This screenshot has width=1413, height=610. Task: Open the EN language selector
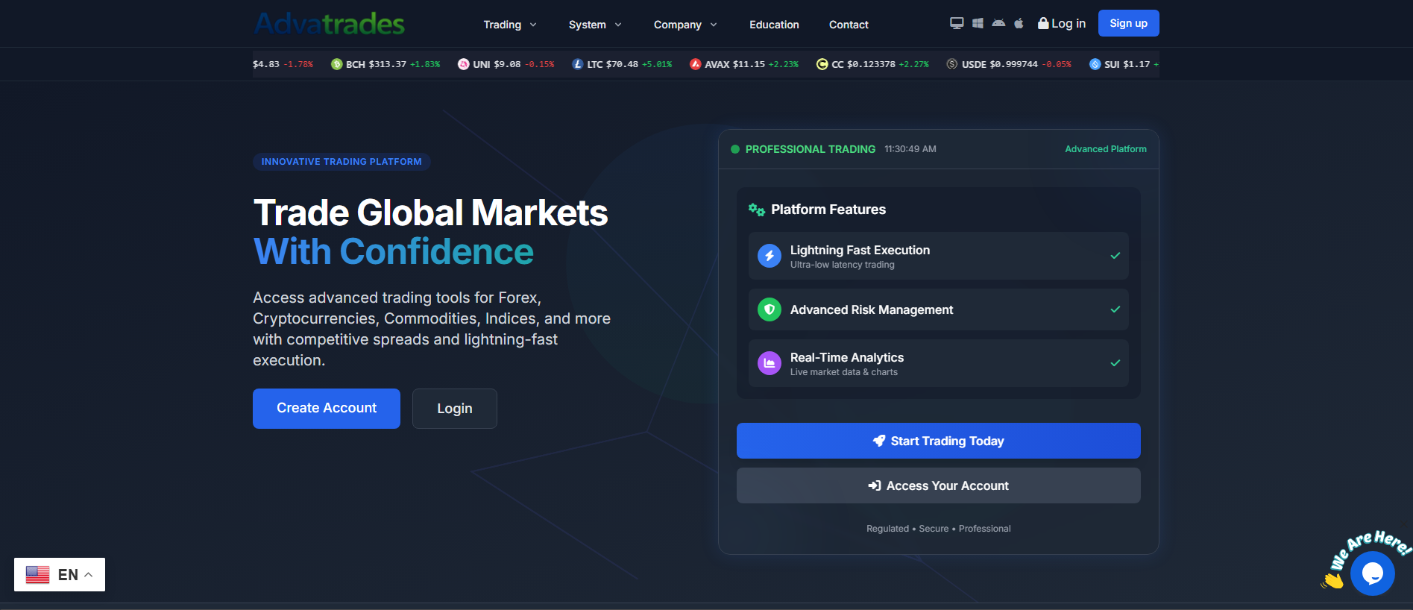tap(60, 575)
